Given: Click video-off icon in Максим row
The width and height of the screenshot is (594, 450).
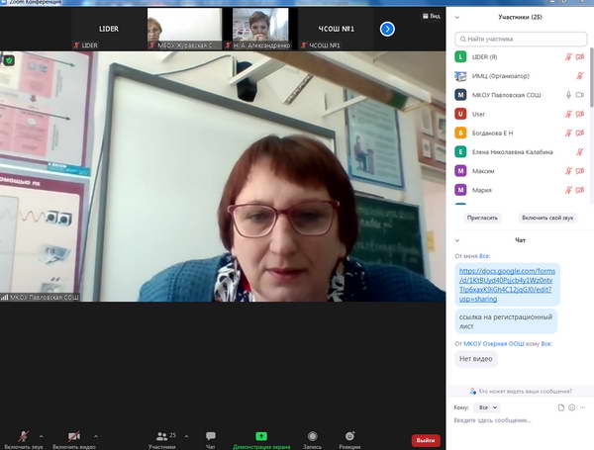Looking at the screenshot, I should pos(580,171).
